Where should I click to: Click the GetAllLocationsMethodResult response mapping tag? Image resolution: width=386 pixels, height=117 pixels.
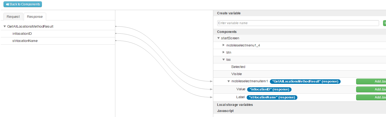click(305, 81)
